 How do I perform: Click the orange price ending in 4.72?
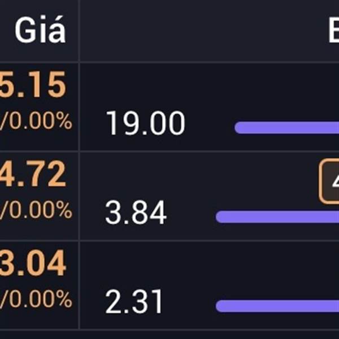(33, 176)
